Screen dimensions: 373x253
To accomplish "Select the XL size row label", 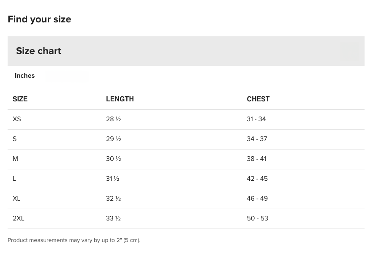I will (16, 199).
